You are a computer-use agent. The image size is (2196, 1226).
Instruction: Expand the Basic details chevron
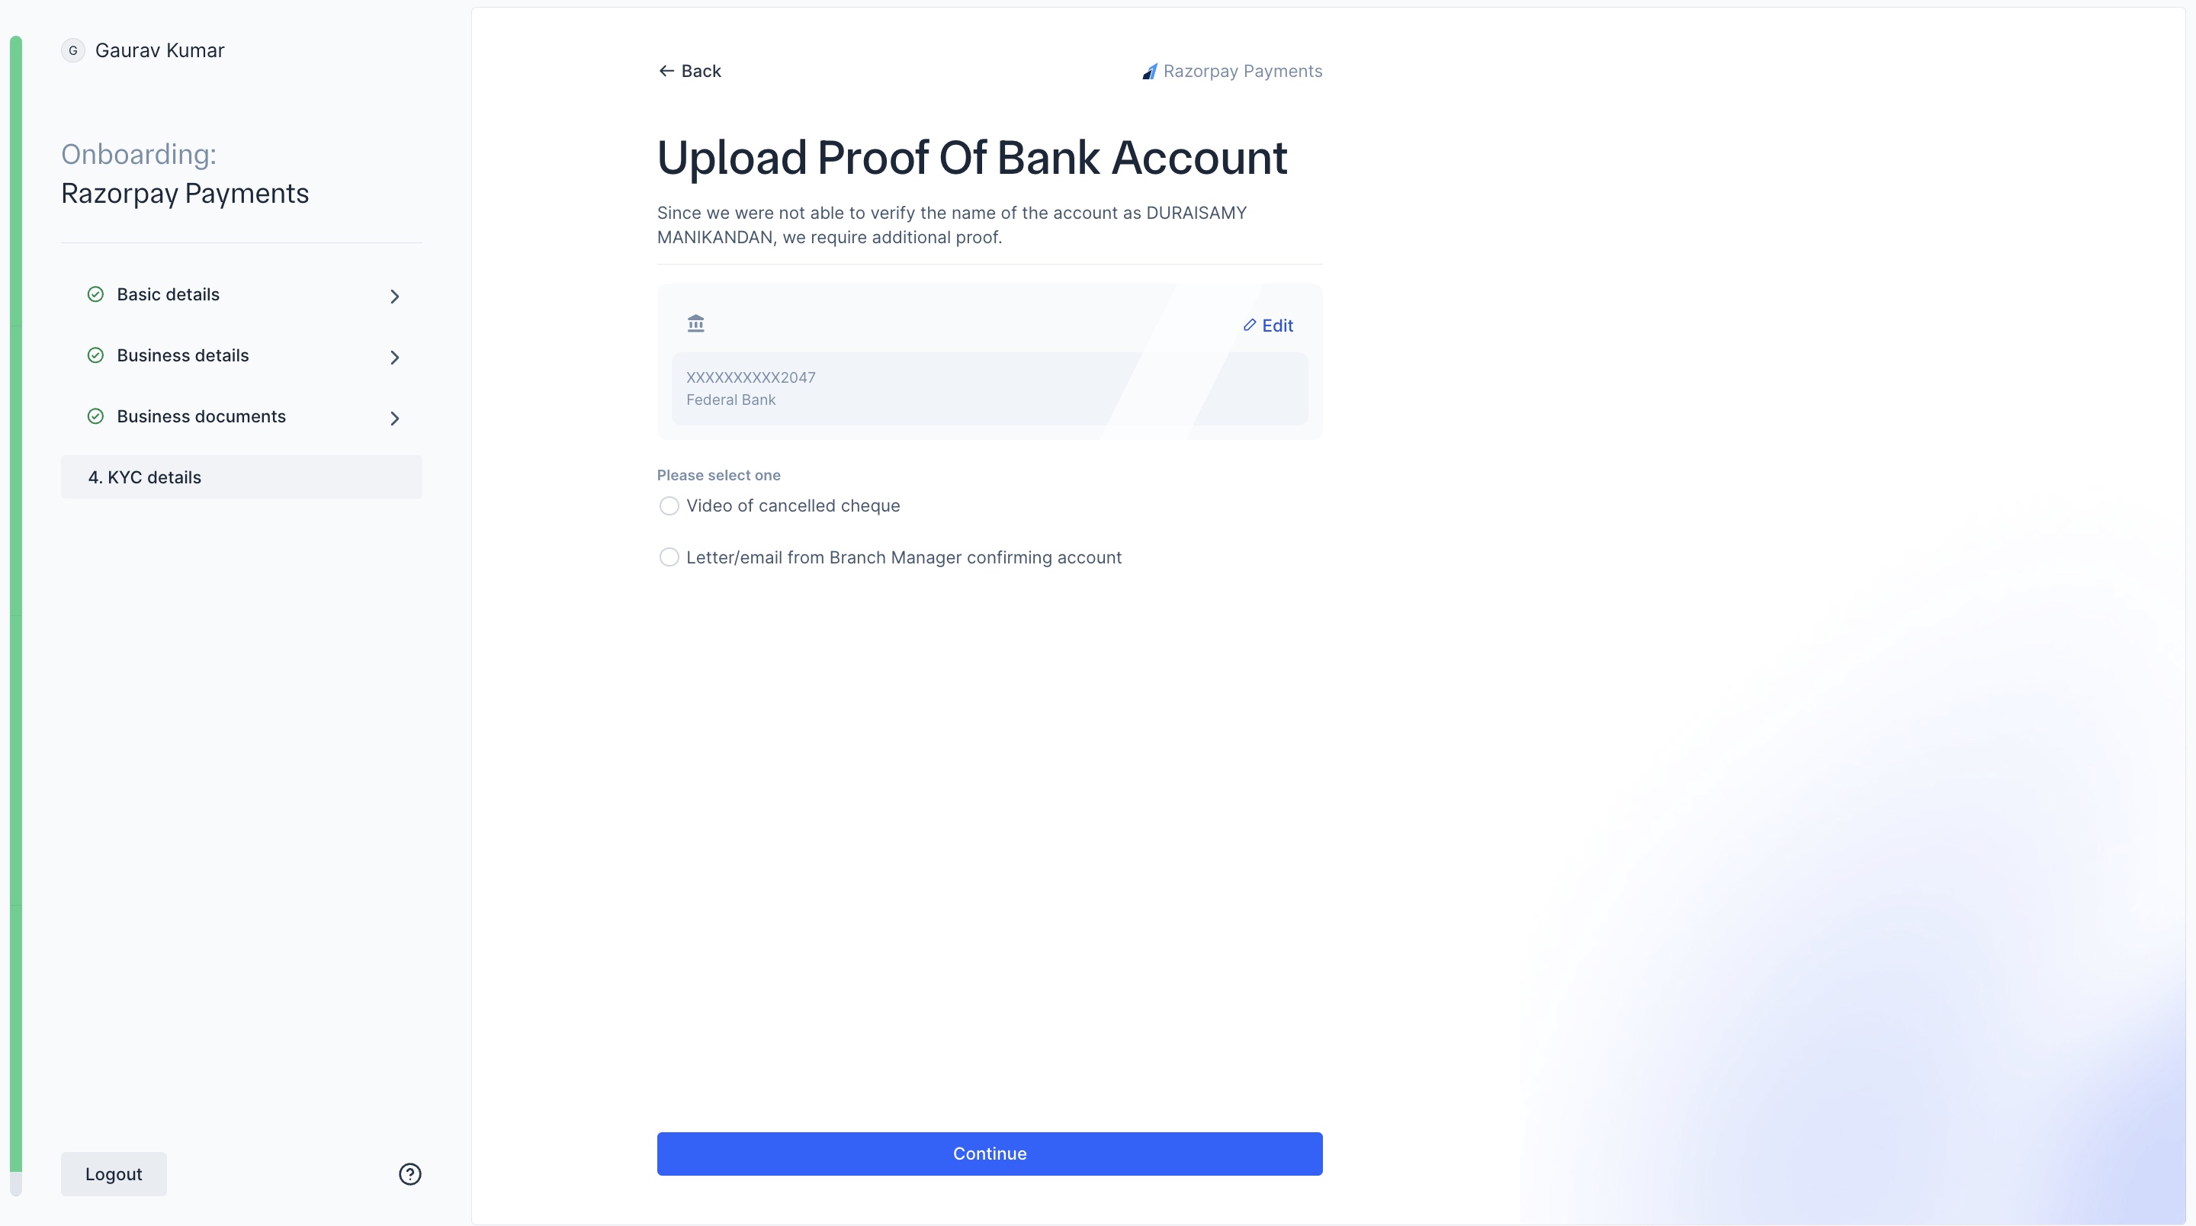tap(395, 297)
